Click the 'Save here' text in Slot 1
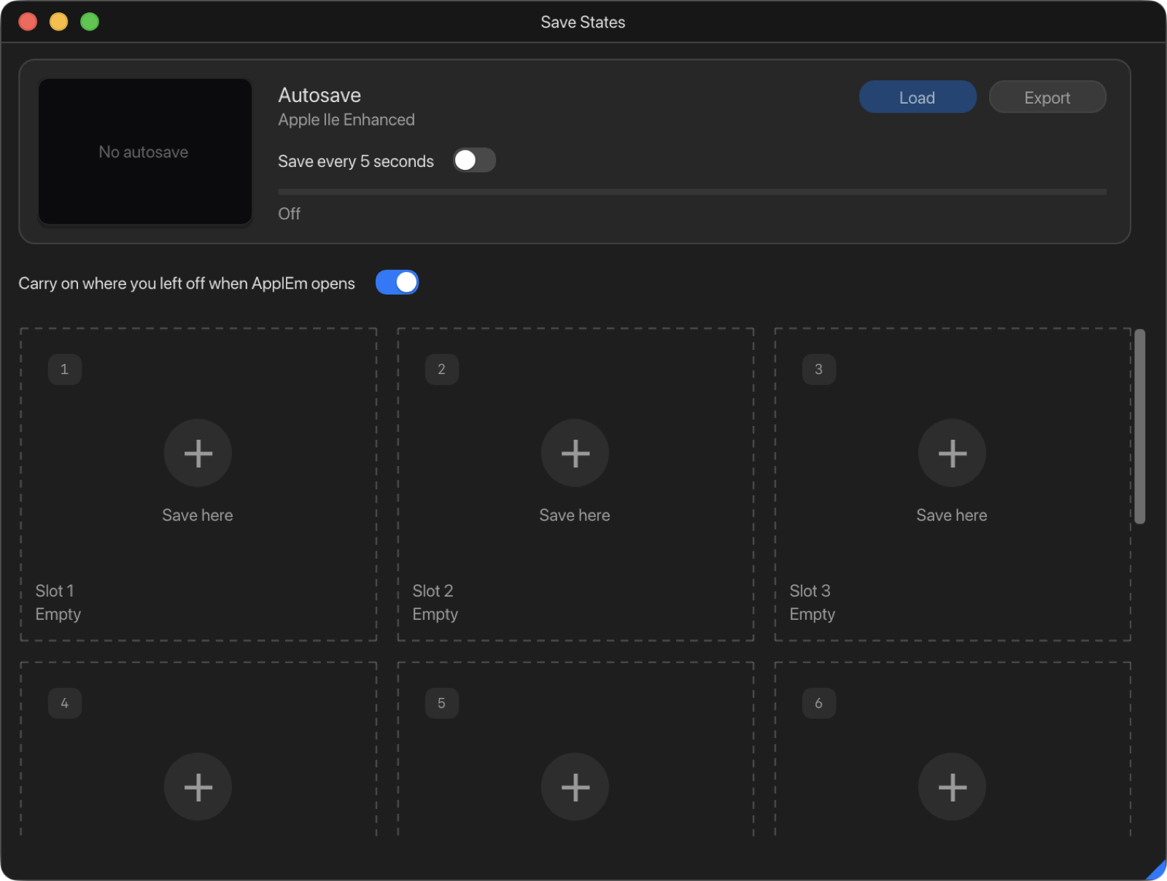1167x881 pixels. click(198, 515)
